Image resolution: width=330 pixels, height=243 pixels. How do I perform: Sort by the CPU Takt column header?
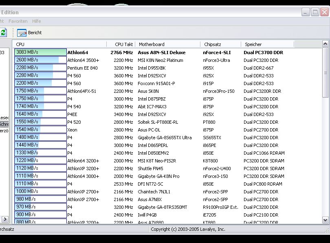coord(121,44)
